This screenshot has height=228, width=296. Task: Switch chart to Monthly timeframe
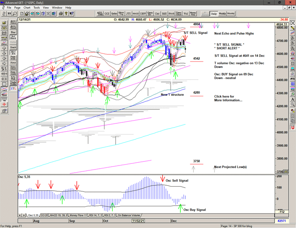(x=231, y=14)
